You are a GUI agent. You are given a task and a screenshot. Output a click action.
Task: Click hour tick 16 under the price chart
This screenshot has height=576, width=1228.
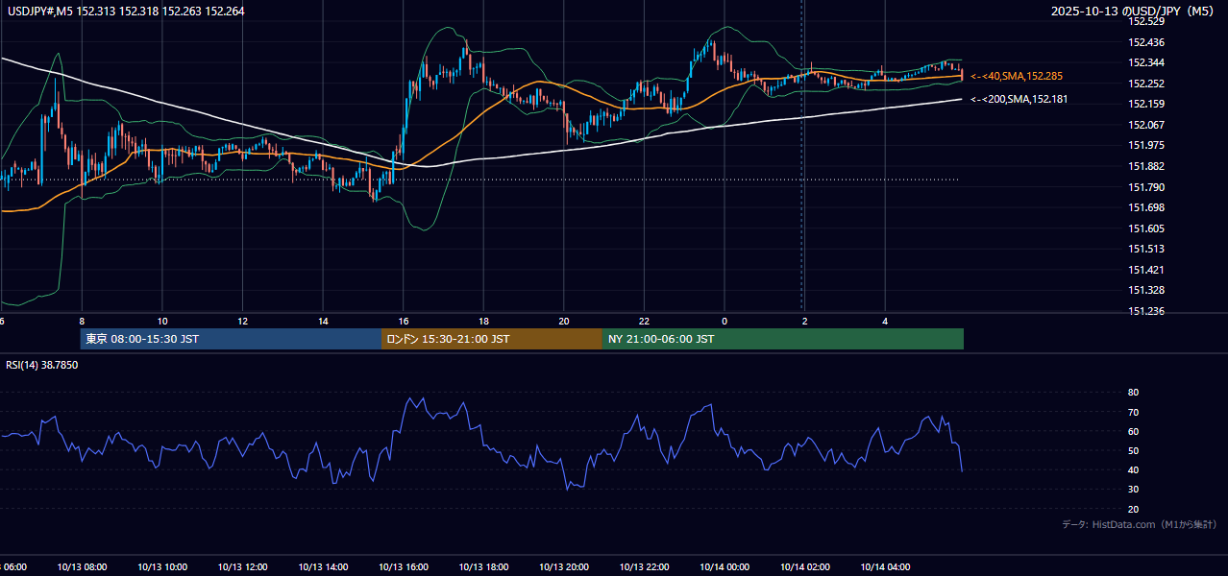pyautogui.click(x=404, y=321)
